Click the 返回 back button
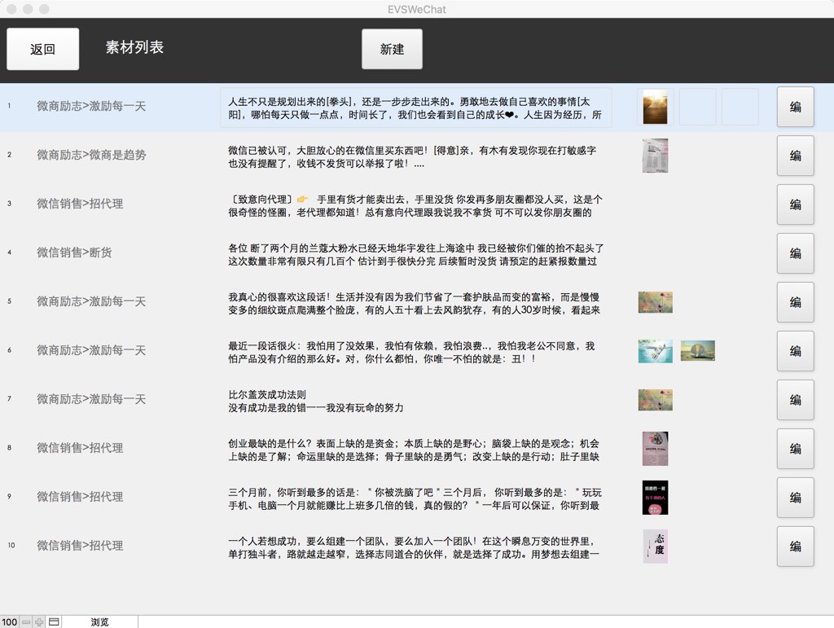Screen dimensions: 834x628 [x=43, y=49]
